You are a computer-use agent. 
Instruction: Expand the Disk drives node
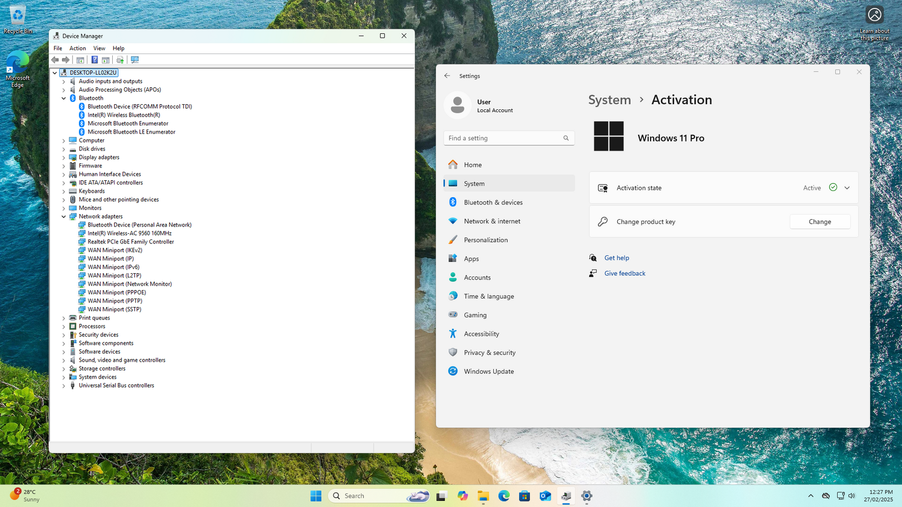point(64,149)
